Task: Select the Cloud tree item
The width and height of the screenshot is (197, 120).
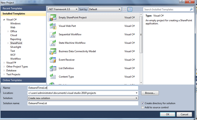Action: coord(14,35)
